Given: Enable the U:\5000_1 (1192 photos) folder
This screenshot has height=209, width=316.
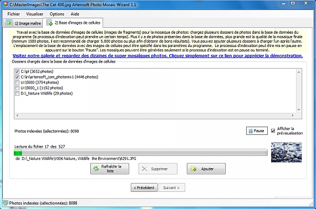Looking at the screenshot, I should 17,88.
